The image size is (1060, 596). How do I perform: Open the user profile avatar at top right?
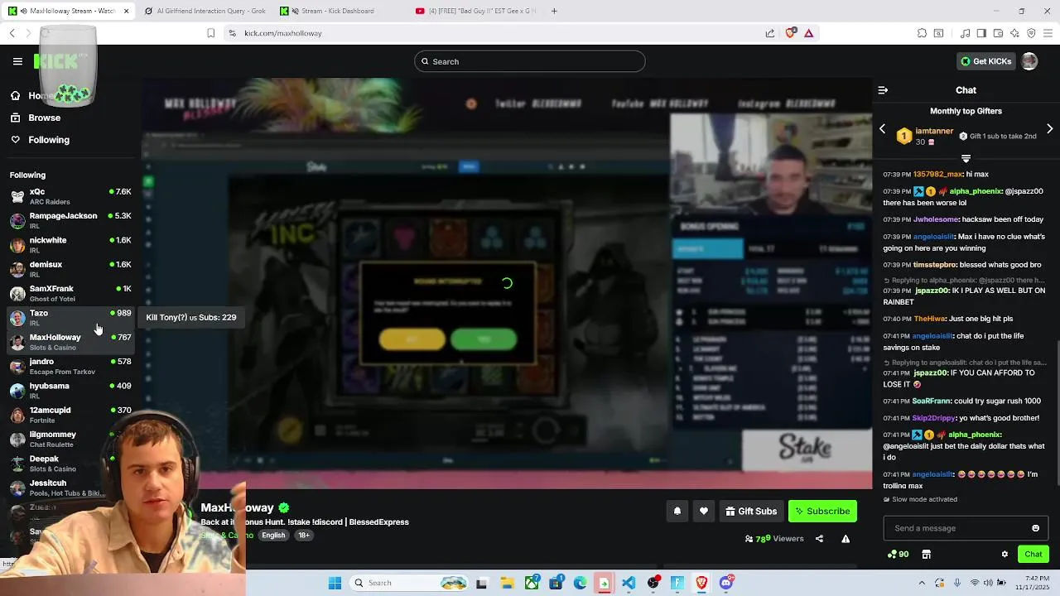(1029, 61)
